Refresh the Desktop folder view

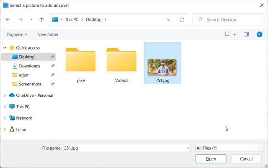pyautogui.click(x=182, y=20)
